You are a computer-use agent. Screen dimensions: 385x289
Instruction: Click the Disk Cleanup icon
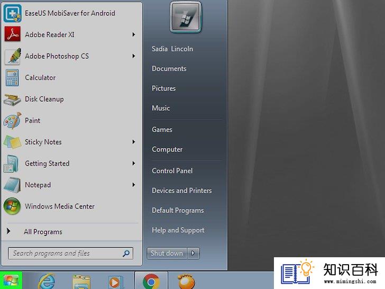point(12,100)
